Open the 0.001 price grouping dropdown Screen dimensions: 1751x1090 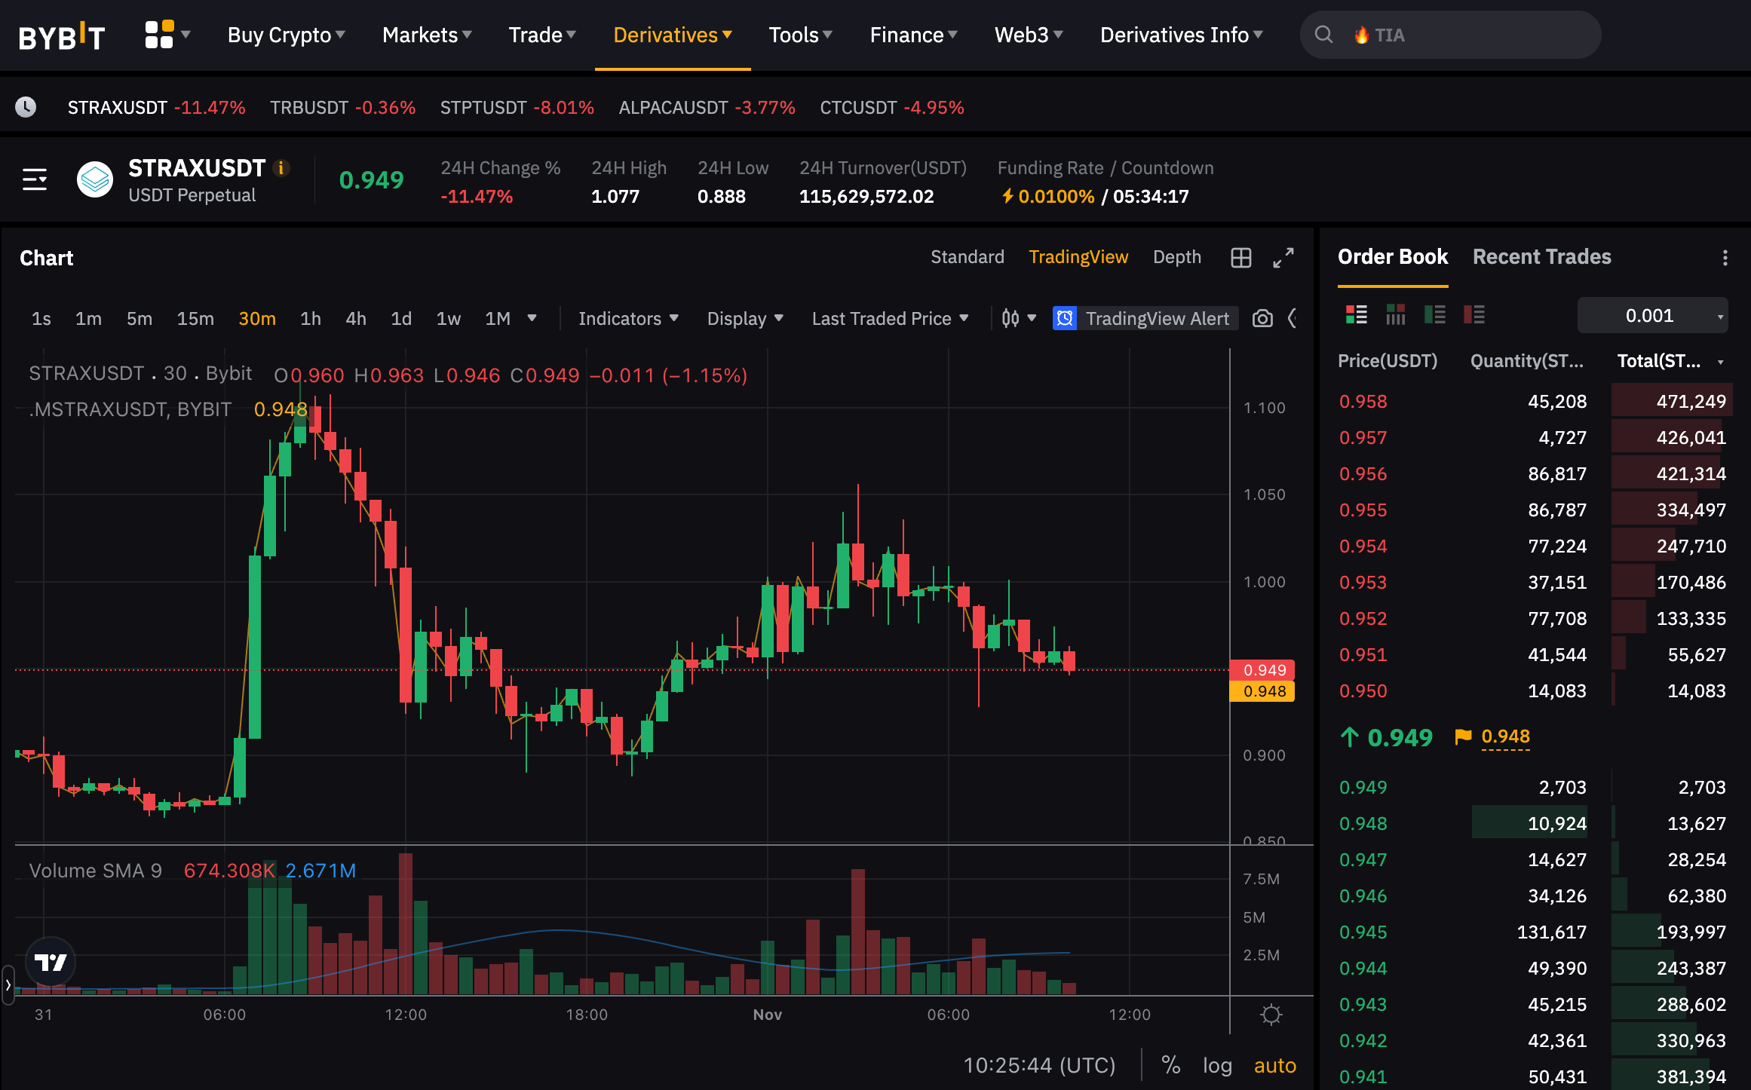tap(1653, 315)
